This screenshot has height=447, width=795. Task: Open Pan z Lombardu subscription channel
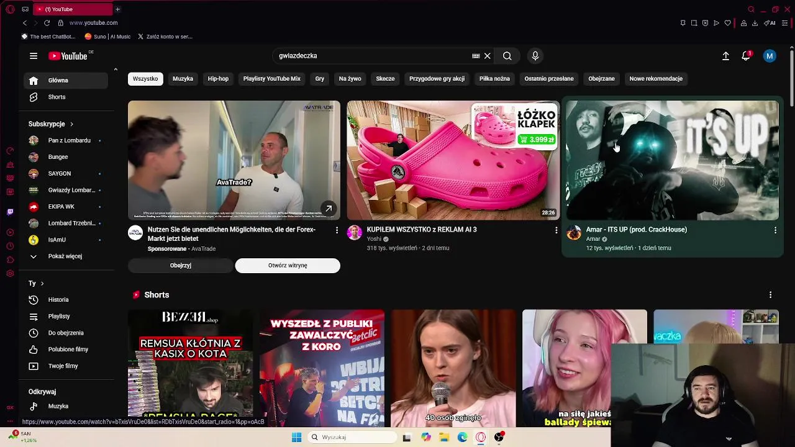click(66, 140)
